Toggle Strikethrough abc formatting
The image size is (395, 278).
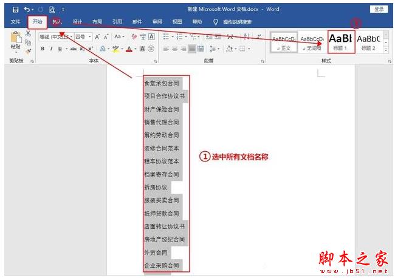click(74, 49)
